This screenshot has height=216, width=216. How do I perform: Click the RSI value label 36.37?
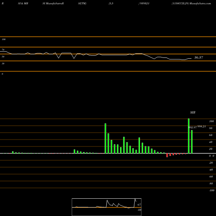point(199,57)
